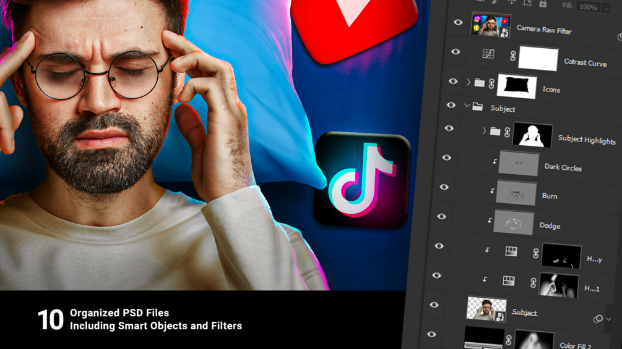Click the Organized PSD Files caption text
The width and height of the screenshot is (622, 349).
coord(119,313)
